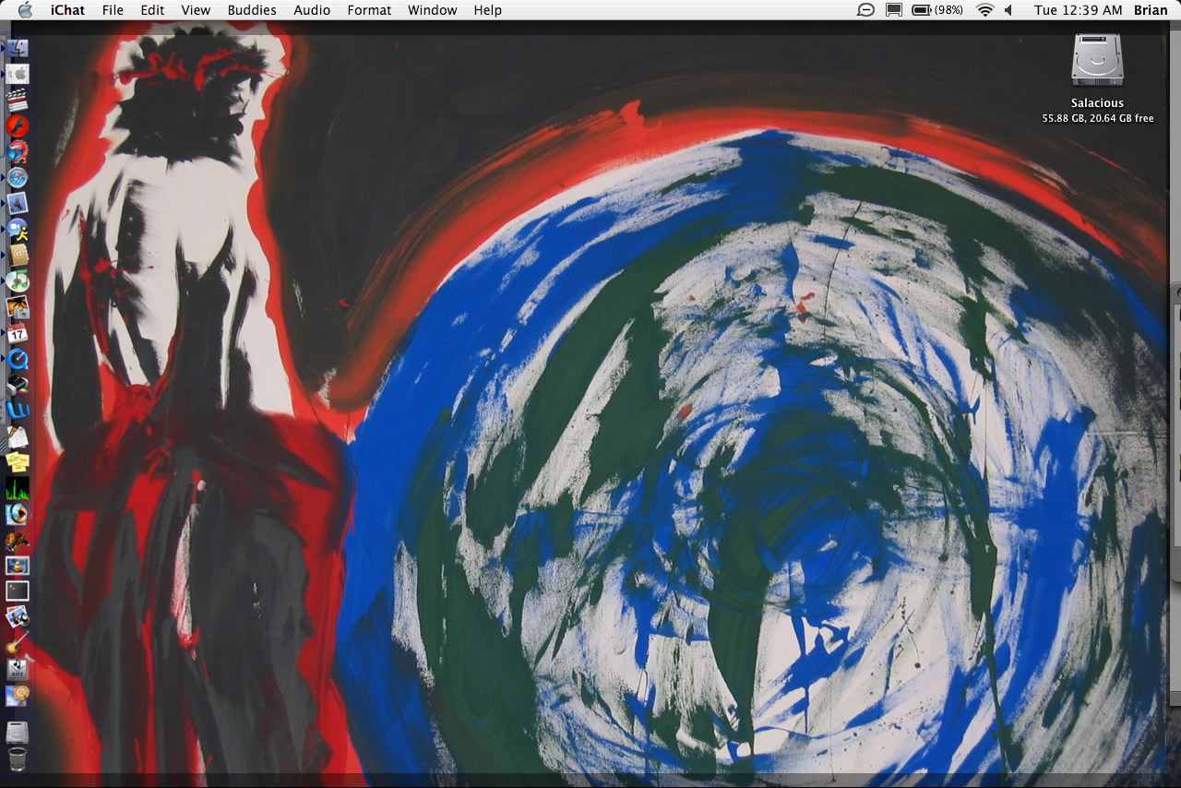Launch Safari from the Dock
The width and height of the screenshot is (1181, 788).
pos(18,177)
